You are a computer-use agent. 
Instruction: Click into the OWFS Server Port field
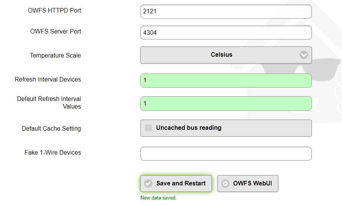(226, 33)
